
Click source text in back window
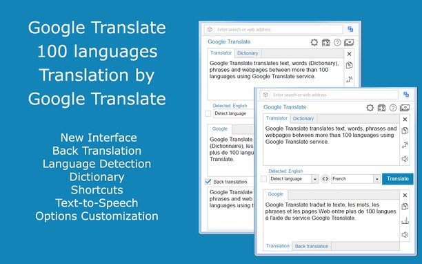pos(274,70)
